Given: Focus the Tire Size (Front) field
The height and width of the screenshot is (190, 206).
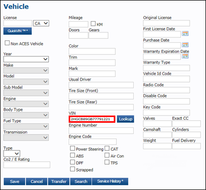Looking at the screenshot, I should [x=101, y=96].
